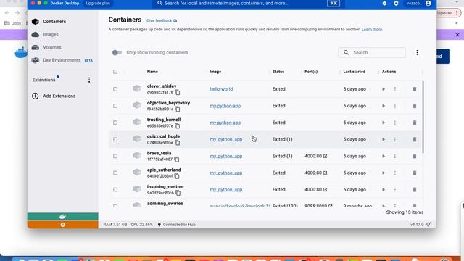
Task: Open the three-dot menu beside the containers Search field
Action: coord(417,52)
